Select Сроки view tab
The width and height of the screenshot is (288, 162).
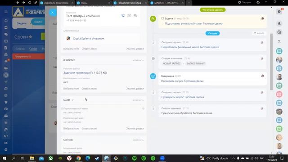[x=33, y=49]
